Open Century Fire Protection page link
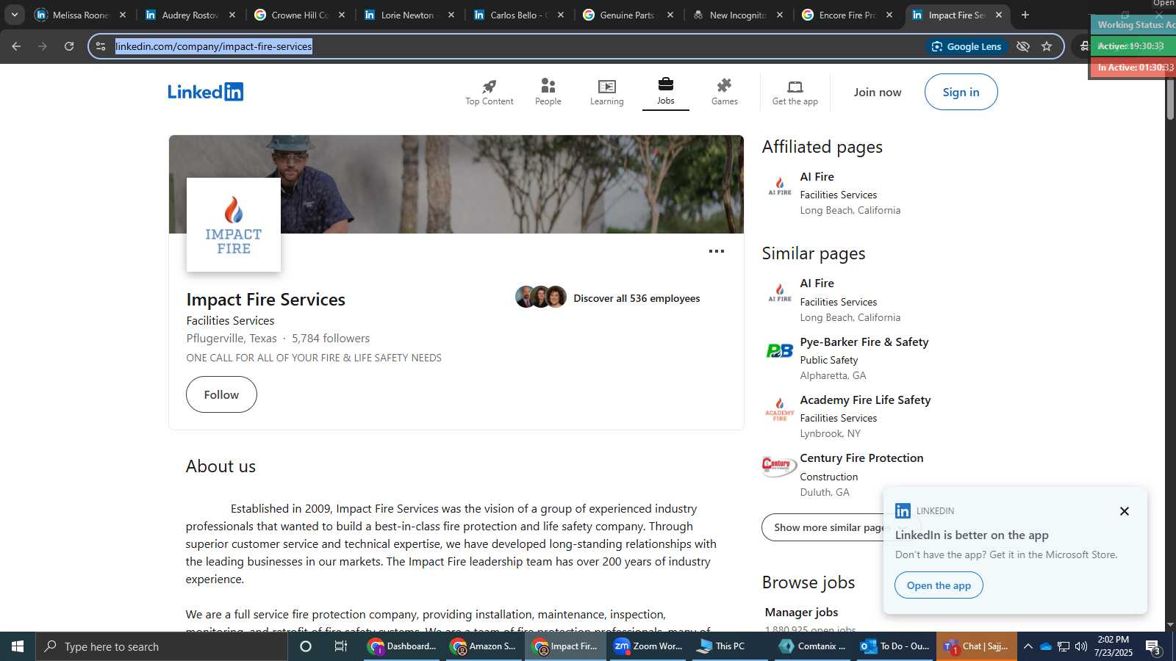 [x=861, y=458]
